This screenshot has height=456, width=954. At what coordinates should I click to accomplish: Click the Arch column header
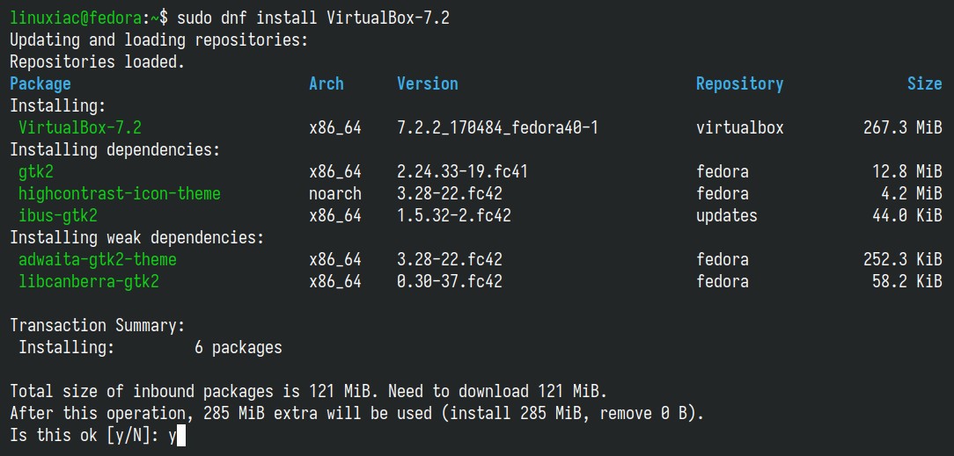click(x=327, y=83)
